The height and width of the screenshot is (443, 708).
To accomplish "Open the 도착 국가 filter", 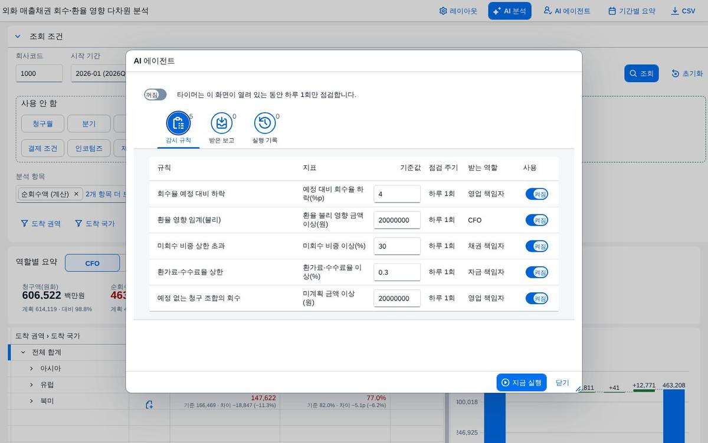I will [95, 224].
